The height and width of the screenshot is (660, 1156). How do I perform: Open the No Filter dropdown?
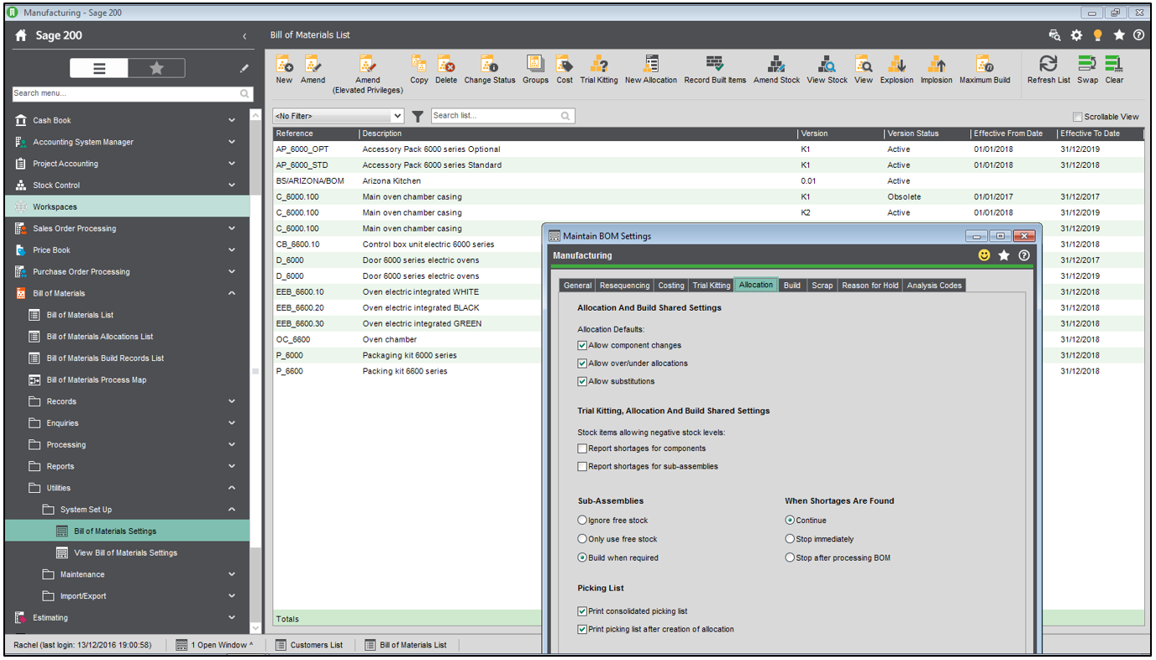[339, 116]
